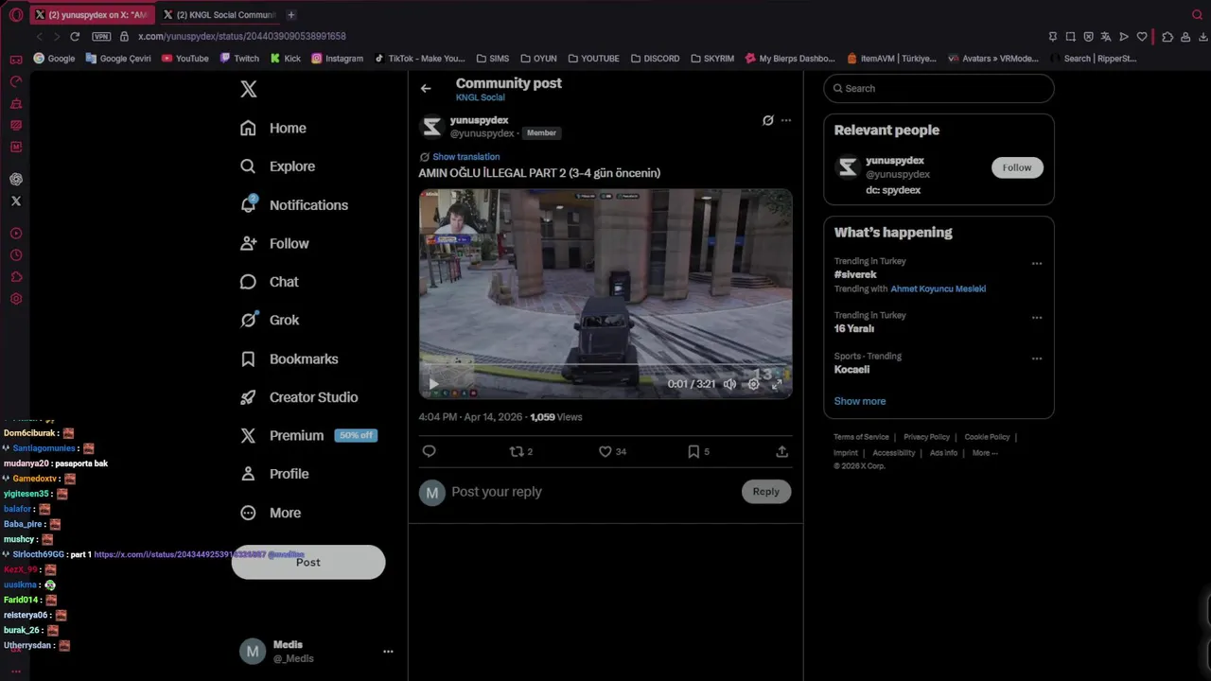Click the Reply button
Image resolution: width=1211 pixels, height=681 pixels.
coord(766,492)
